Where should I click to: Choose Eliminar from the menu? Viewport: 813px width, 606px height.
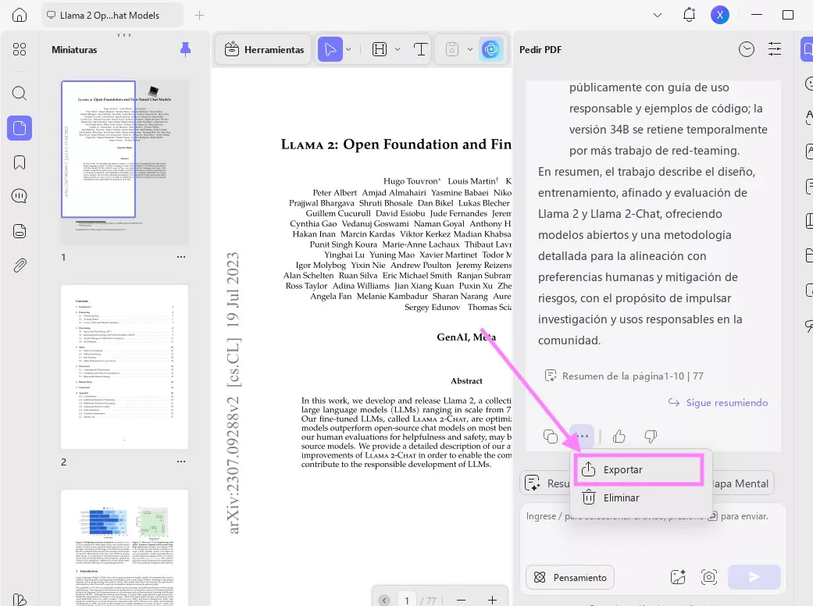pos(641,497)
